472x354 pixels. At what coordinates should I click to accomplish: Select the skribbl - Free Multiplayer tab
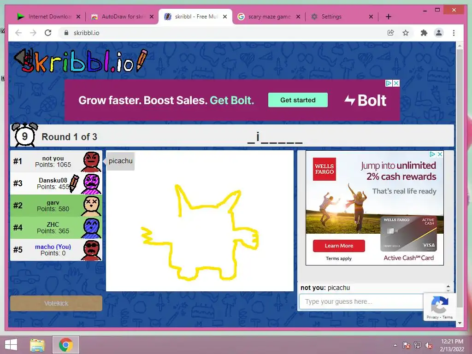click(x=195, y=17)
